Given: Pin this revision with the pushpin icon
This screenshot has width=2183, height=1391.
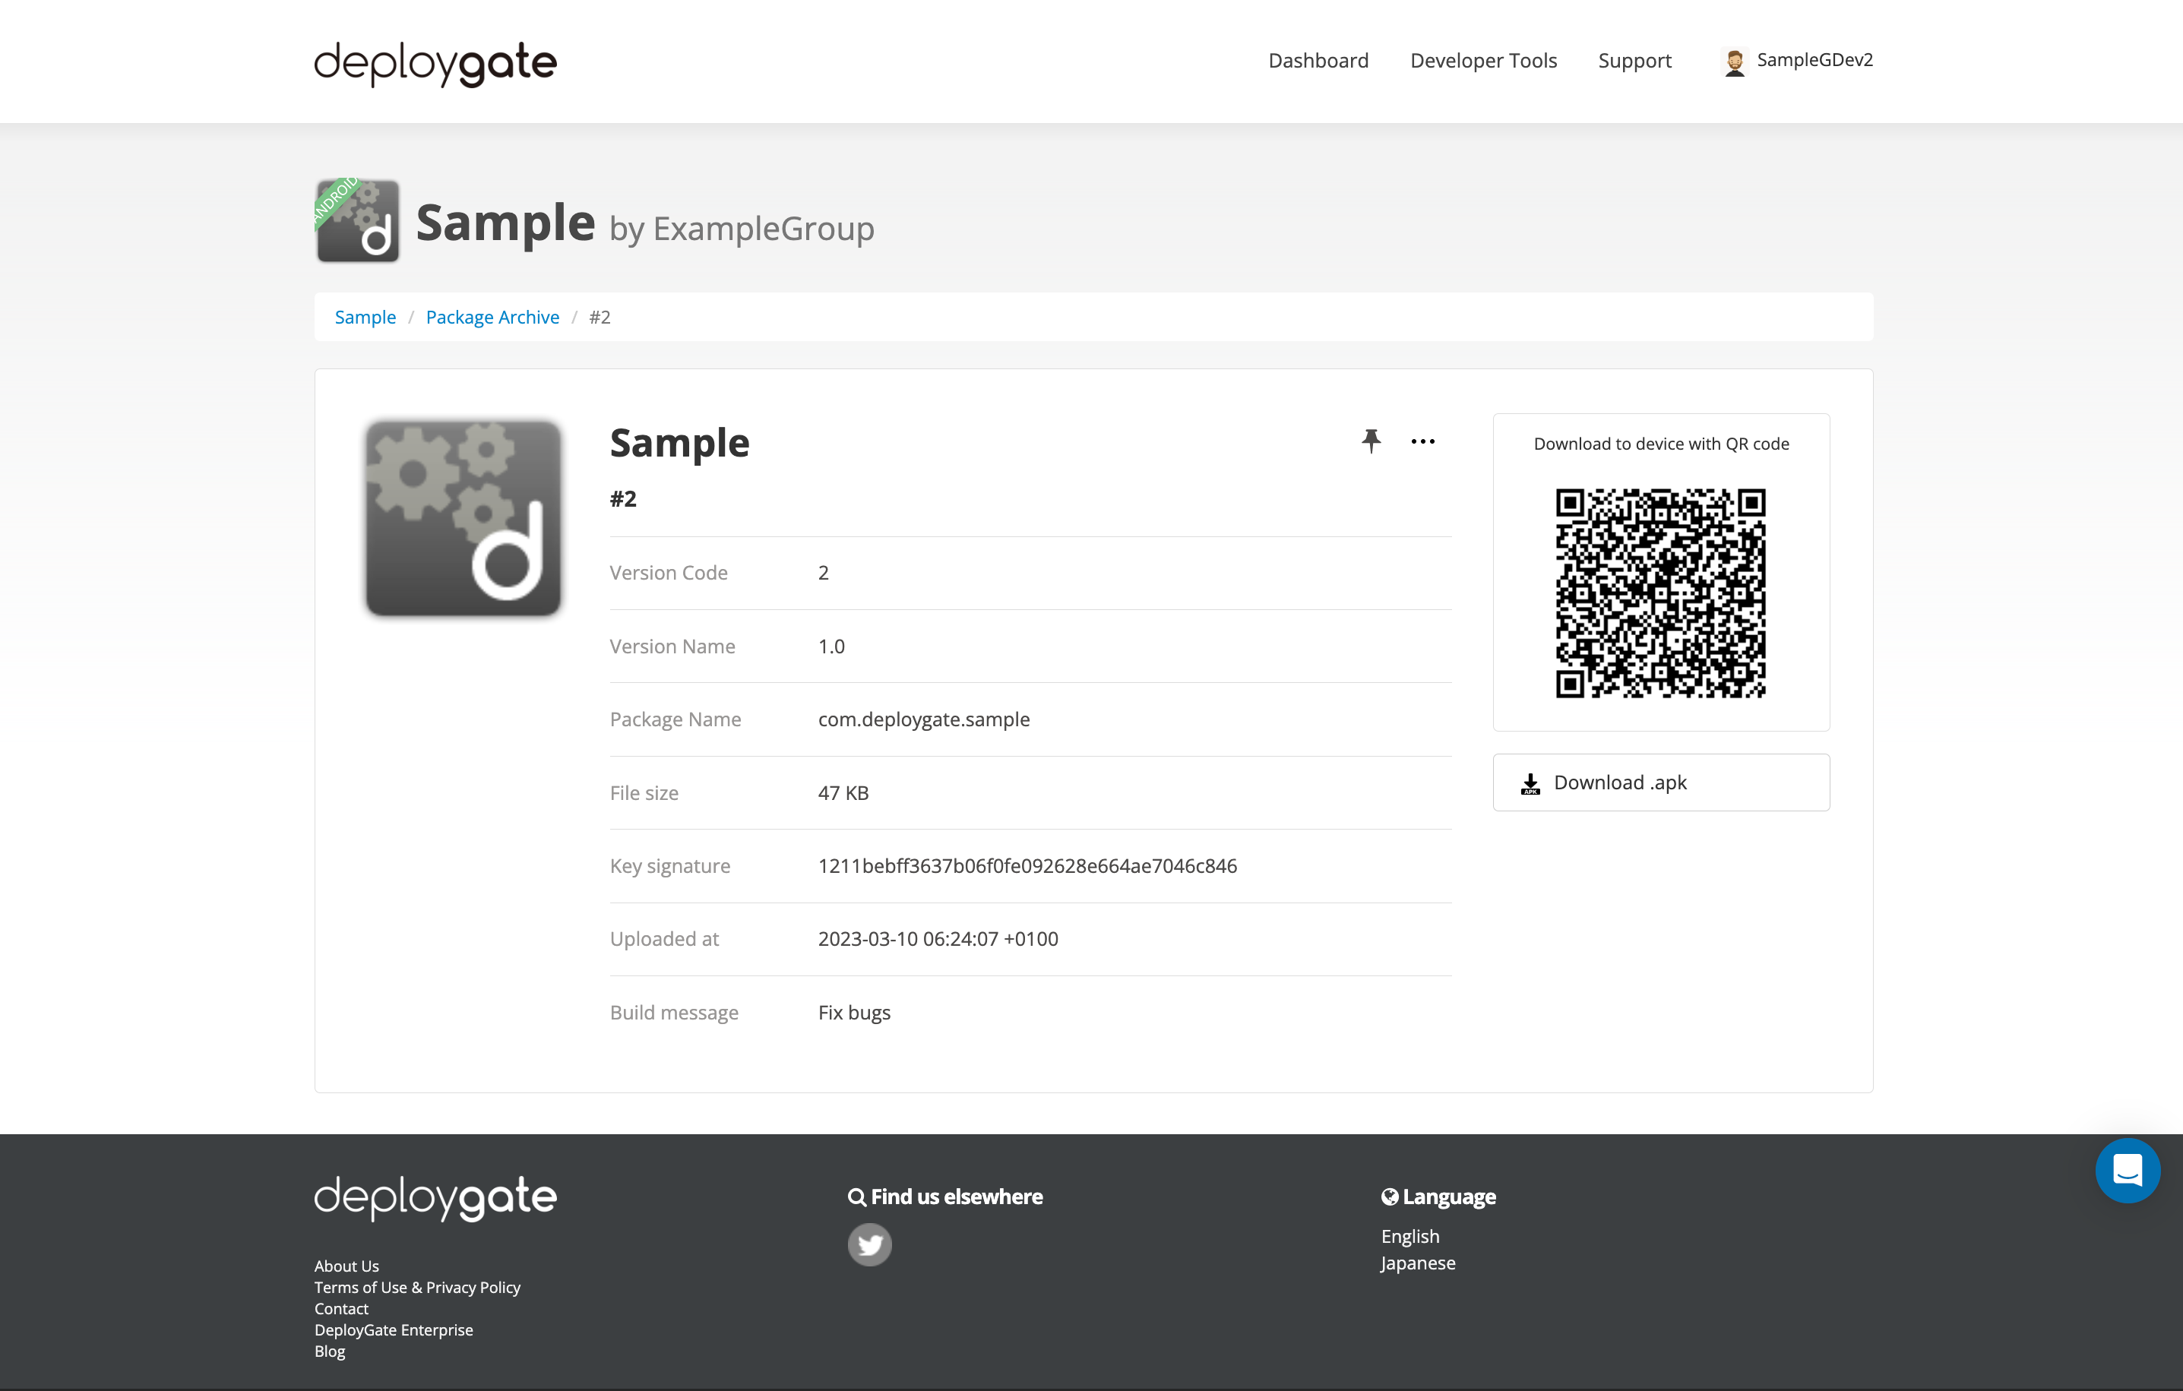Looking at the screenshot, I should (x=1371, y=441).
